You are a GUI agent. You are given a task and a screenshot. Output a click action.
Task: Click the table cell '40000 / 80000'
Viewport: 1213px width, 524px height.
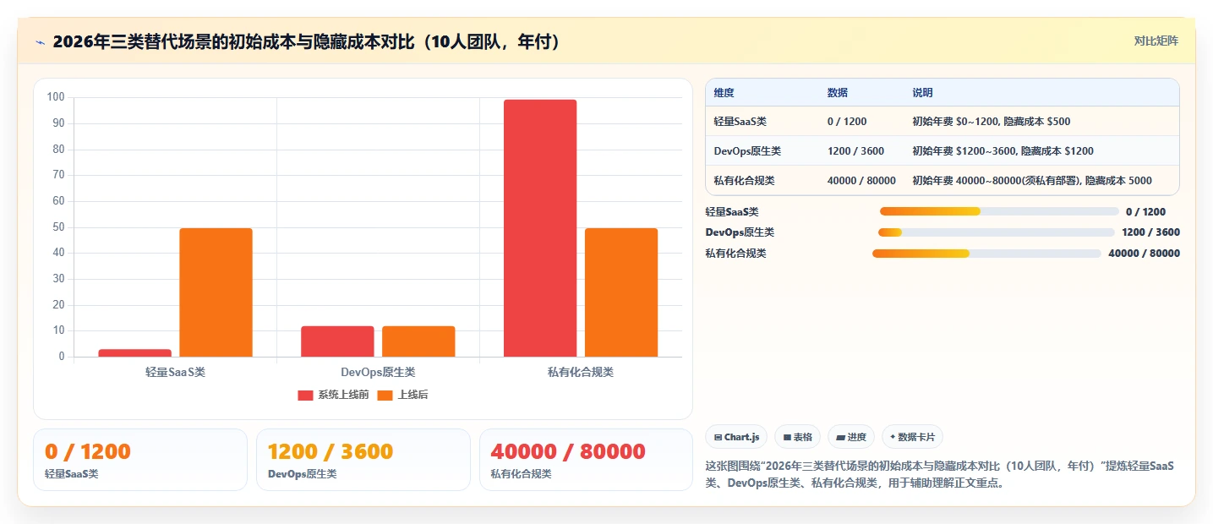tap(861, 181)
